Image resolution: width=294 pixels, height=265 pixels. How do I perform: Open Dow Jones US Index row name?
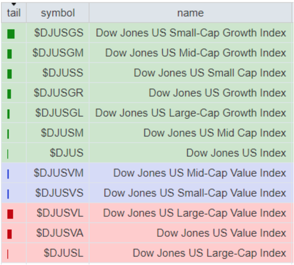236,153
